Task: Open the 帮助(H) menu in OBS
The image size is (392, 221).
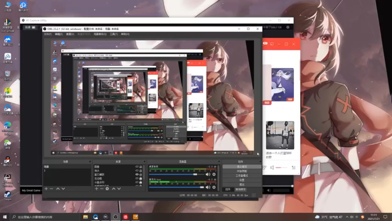Action: 125,34
